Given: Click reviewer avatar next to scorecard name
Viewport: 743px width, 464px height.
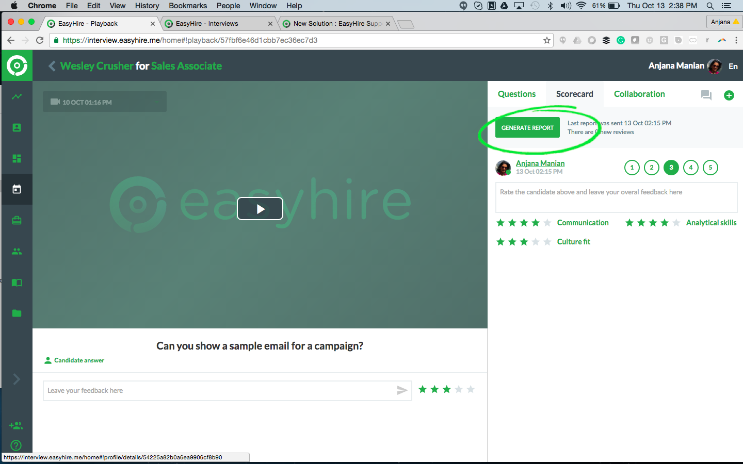Looking at the screenshot, I should (x=503, y=168).
